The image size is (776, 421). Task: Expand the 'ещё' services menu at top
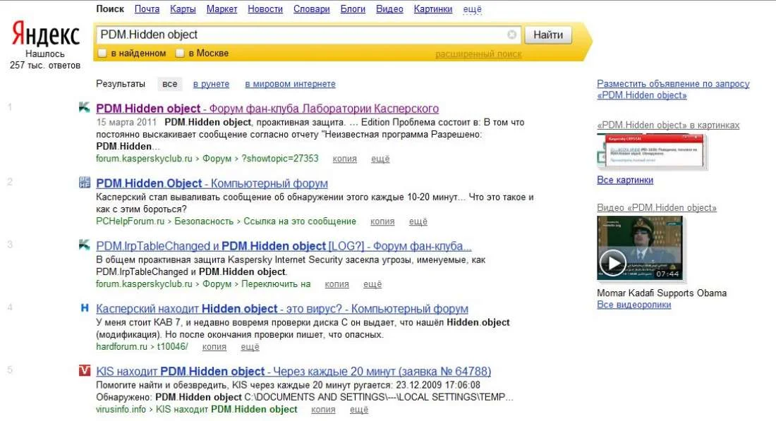tap(472, 9)
